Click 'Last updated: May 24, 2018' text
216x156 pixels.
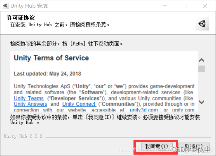click(x=47, y=73)
